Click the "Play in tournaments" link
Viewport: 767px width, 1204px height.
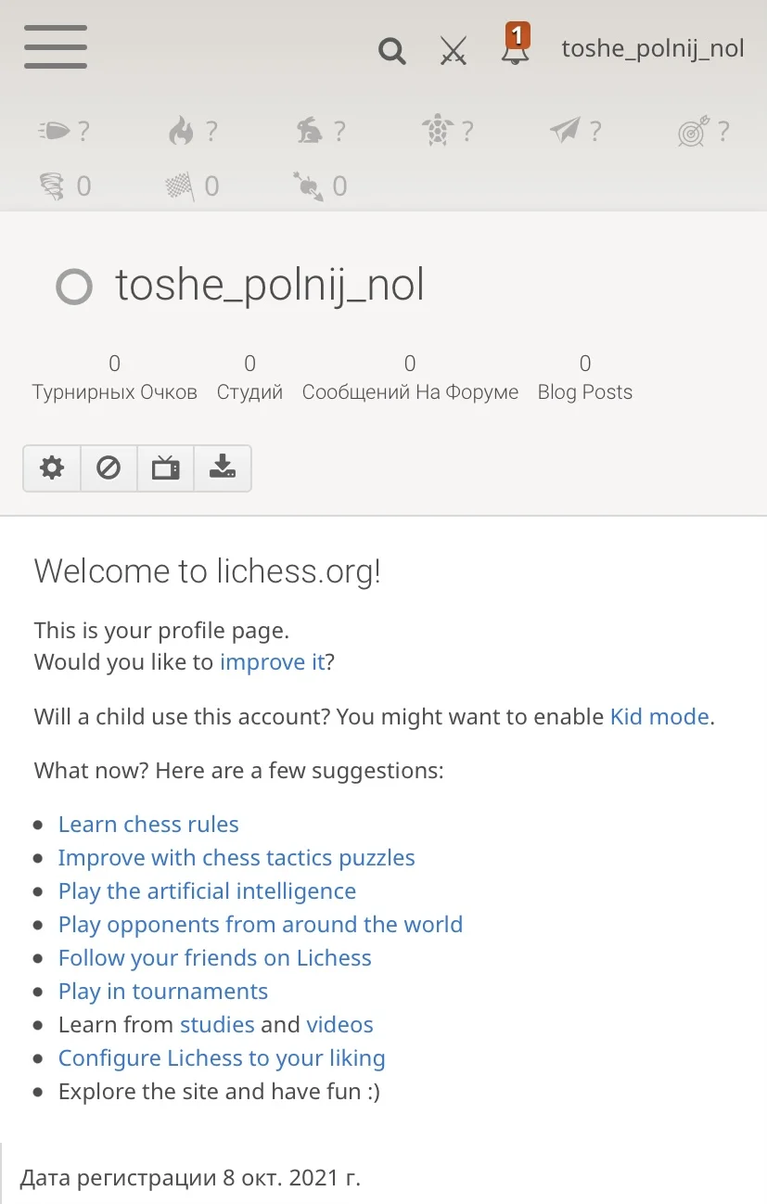point(163,992)
